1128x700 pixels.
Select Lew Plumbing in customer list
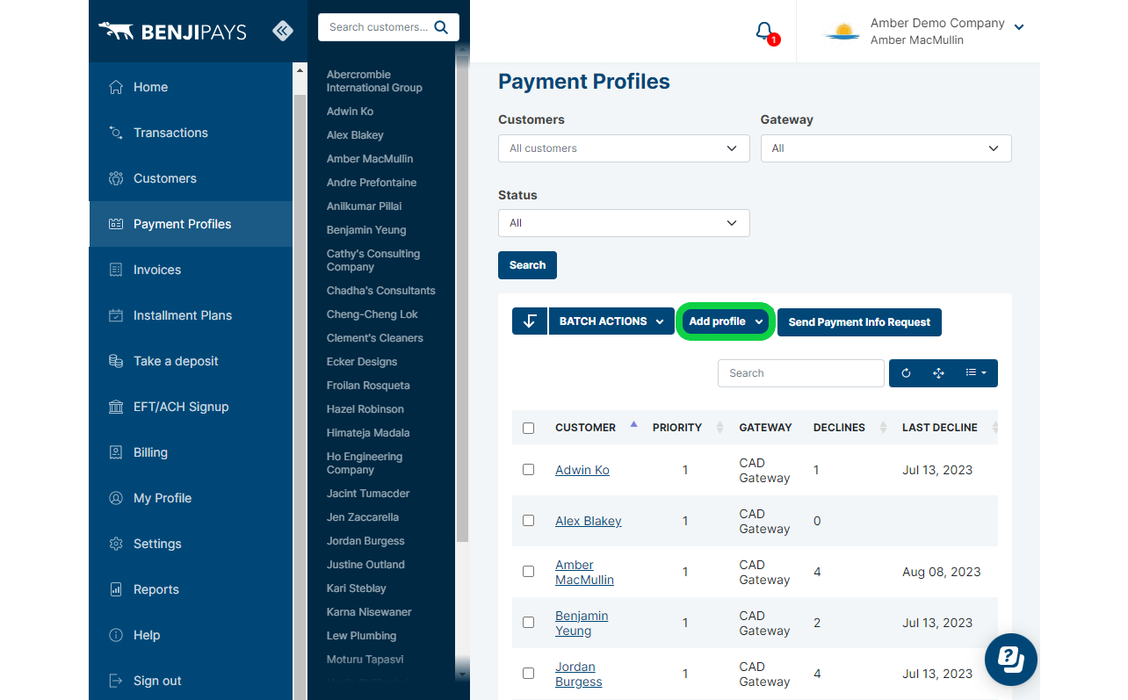361,636
